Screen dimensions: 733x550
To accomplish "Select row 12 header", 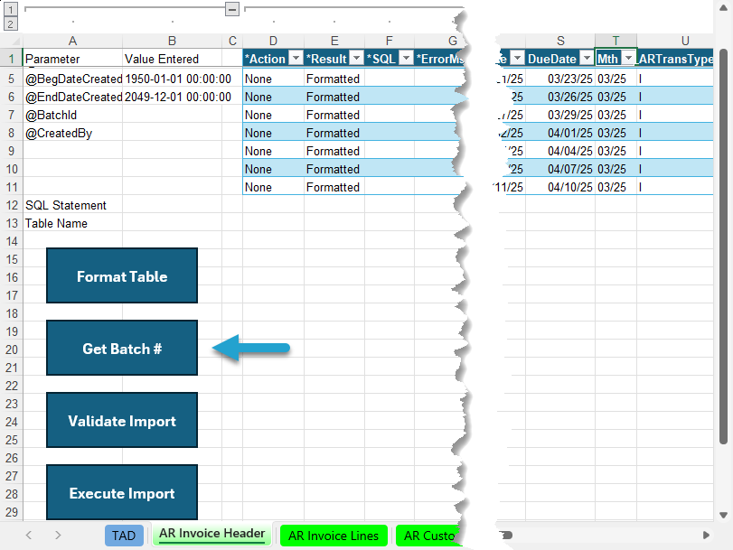I will pos(12,205).
